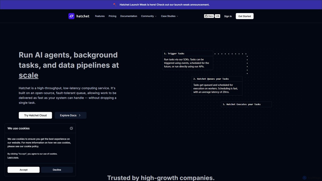Click the hatchet wordmark in header
The image size is (322, 181).
point(83,16)
